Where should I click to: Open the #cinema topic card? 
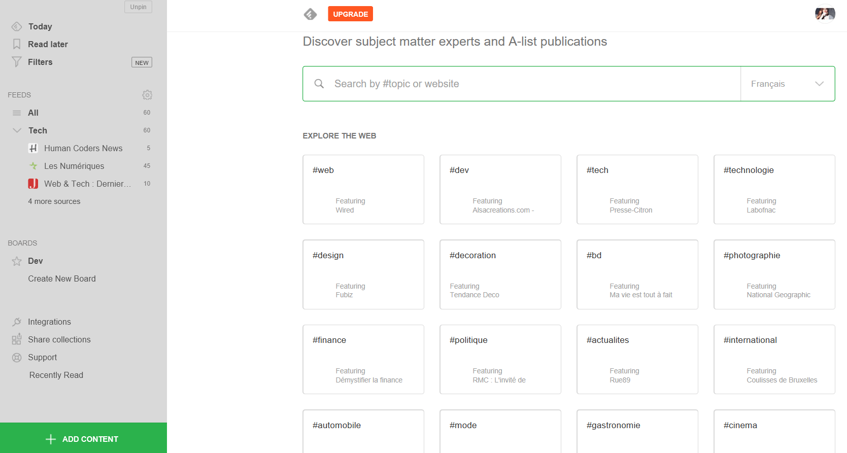coord(774,431)
